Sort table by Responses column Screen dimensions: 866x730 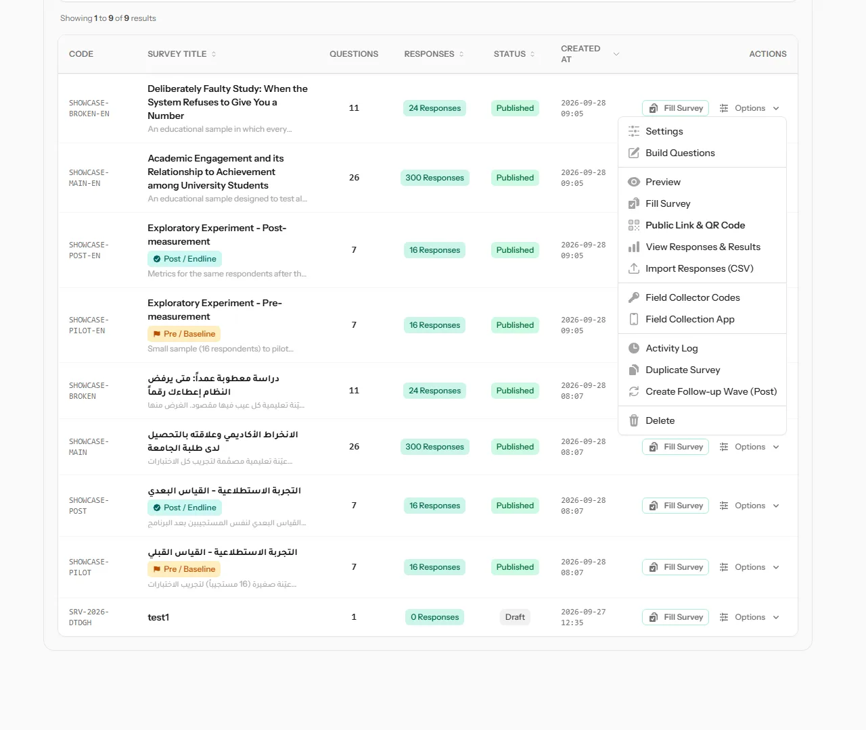click(434, 54)
